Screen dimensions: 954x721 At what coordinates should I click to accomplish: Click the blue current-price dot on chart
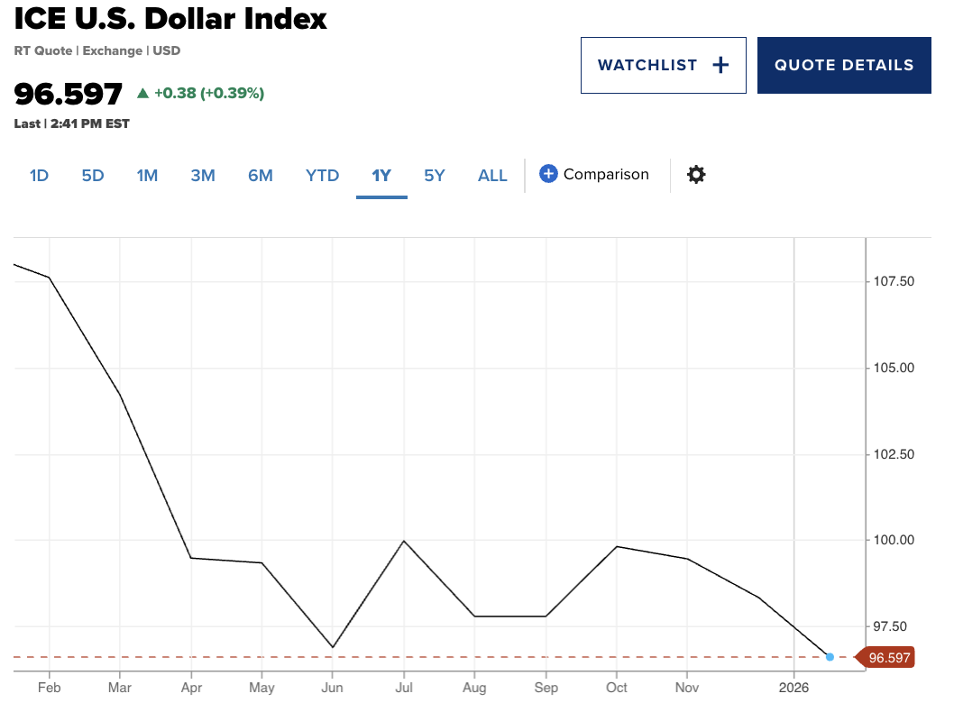(x=830, y=657)
